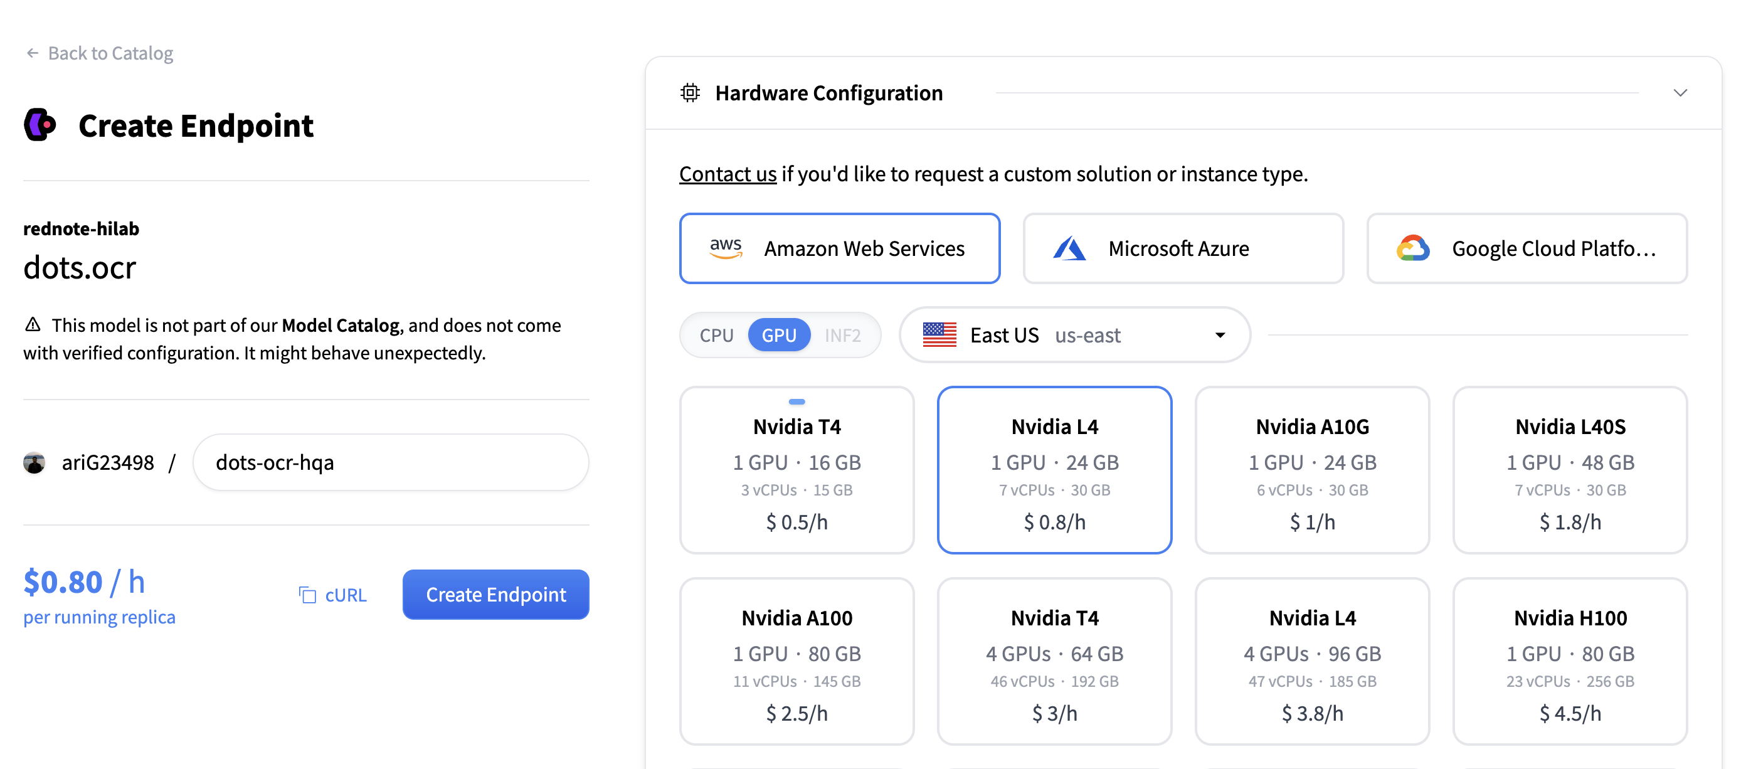The image size is (1741, 769).
Task: Open the East US region dropdown
Action: tap(1074, 335)
